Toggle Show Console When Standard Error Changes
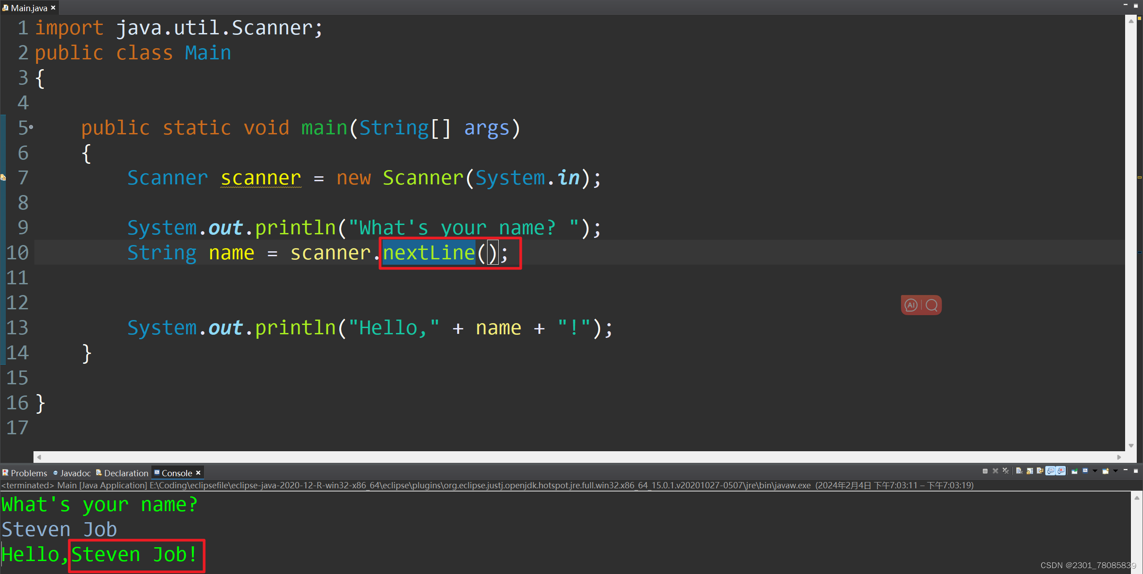This screenshot has width=1143, height=574. [1061, 471]
